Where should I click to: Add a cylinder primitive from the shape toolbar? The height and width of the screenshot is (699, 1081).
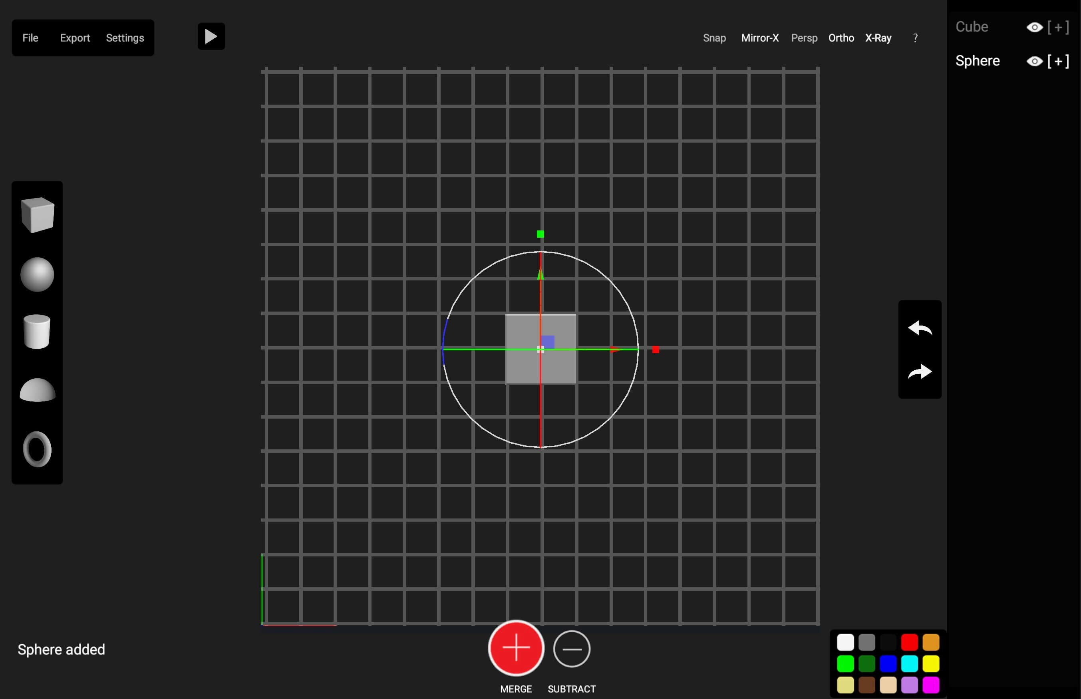tap(37, 332)
